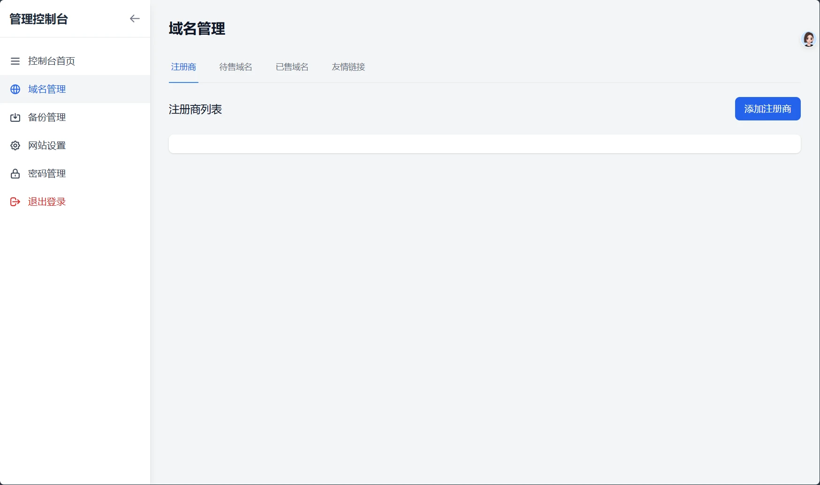Click the empty 注册商列表 table card

click(484, 144)
